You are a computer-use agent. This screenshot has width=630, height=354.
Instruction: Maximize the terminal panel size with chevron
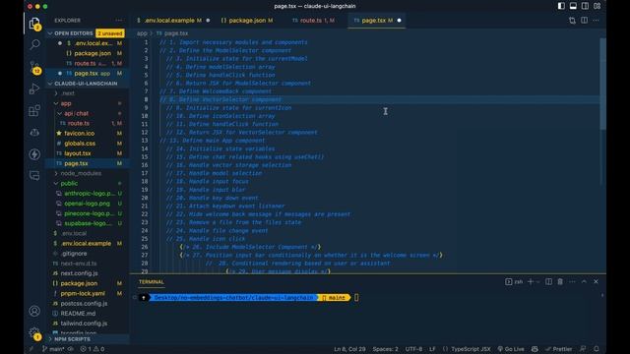point(584,282)
